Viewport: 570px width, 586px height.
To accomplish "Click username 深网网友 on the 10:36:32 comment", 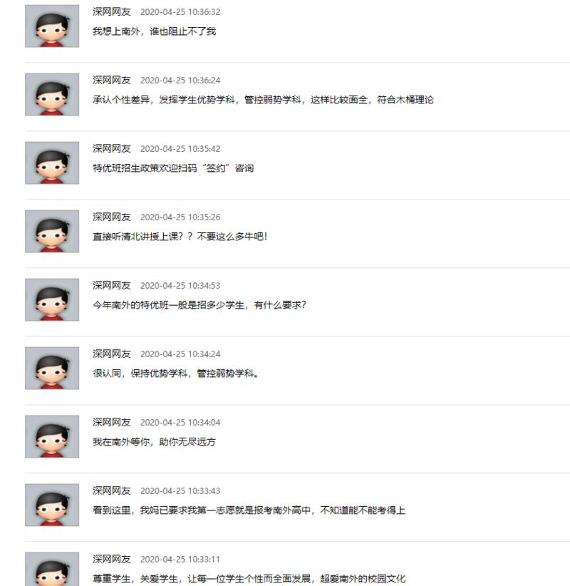I will (112, 11).
